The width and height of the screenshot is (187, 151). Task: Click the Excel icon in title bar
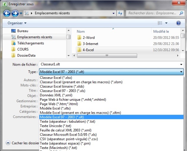5,4
